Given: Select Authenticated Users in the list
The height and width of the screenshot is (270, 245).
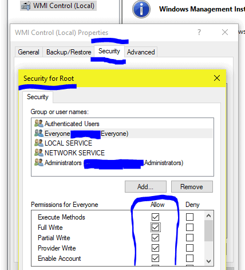Looking at the screenshot, I should click(x=122, y=124).
